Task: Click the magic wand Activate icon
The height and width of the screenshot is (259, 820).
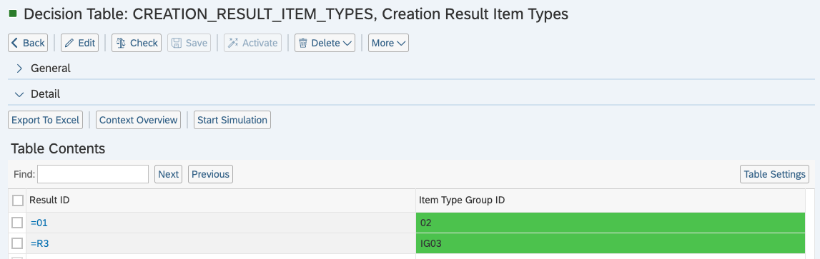Action: tap(233, 43)
